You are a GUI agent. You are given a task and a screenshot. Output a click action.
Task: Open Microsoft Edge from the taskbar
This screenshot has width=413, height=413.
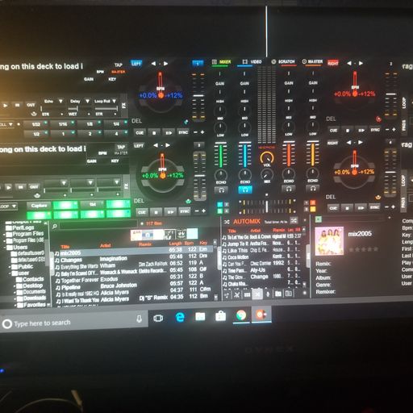180,317
